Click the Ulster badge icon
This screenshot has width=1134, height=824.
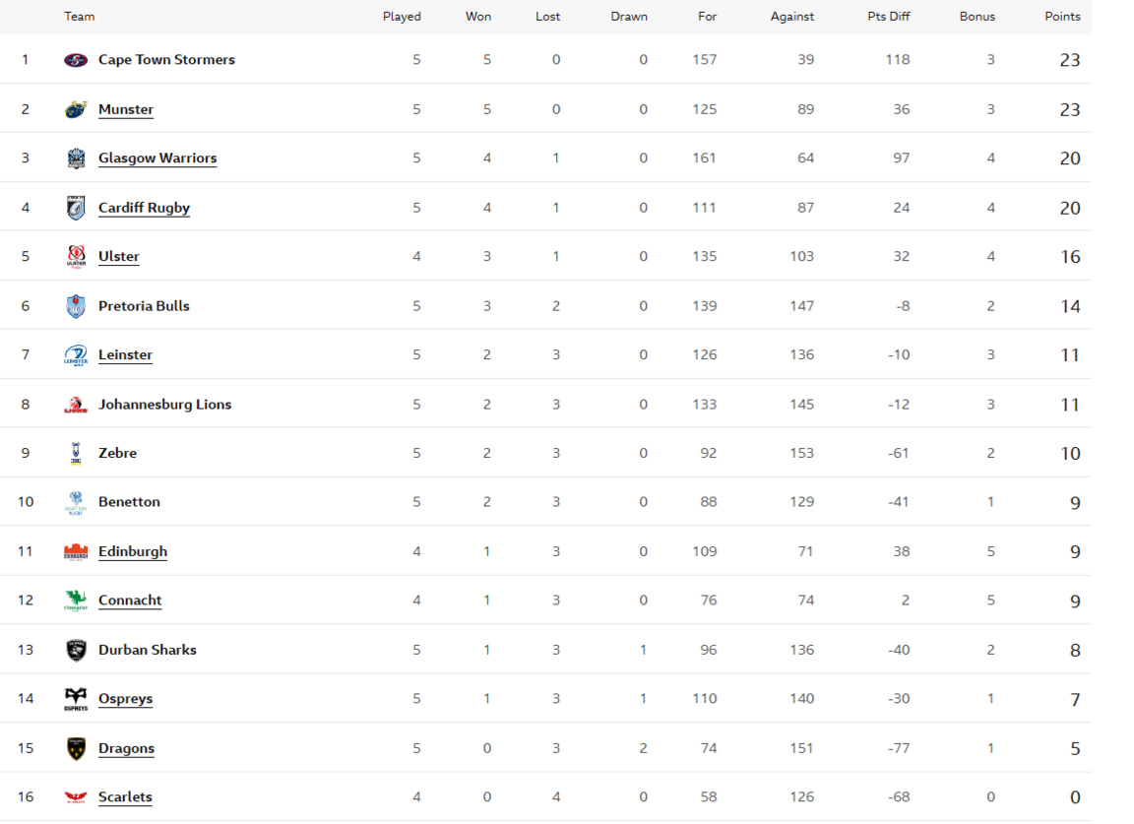tap(77, 256)
